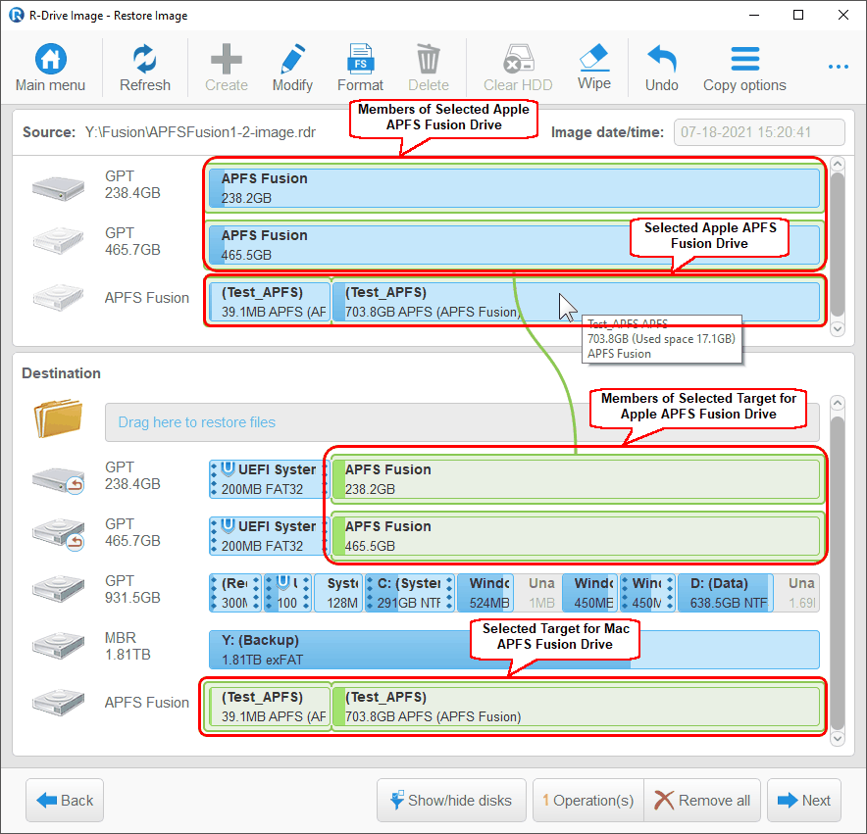
Task: Select source APFS Fusion 238.2GB partition
Action: click(514, 188)
